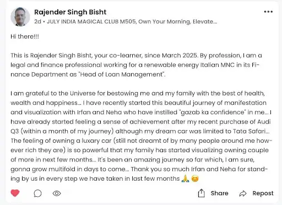Image resolution: width=282 pixels, height=205 pixels.
Task: Expand the truncated 'Elevate...' club title
Action: tap(205, 21)
